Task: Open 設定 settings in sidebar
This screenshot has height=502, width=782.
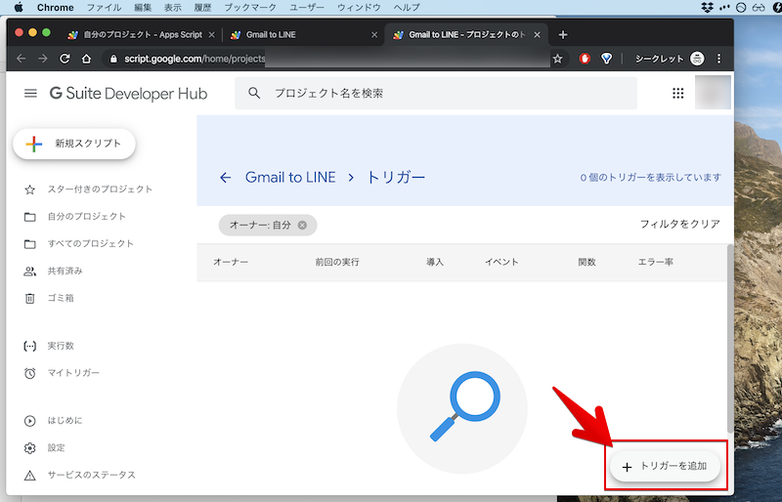Action: (57, 447)
